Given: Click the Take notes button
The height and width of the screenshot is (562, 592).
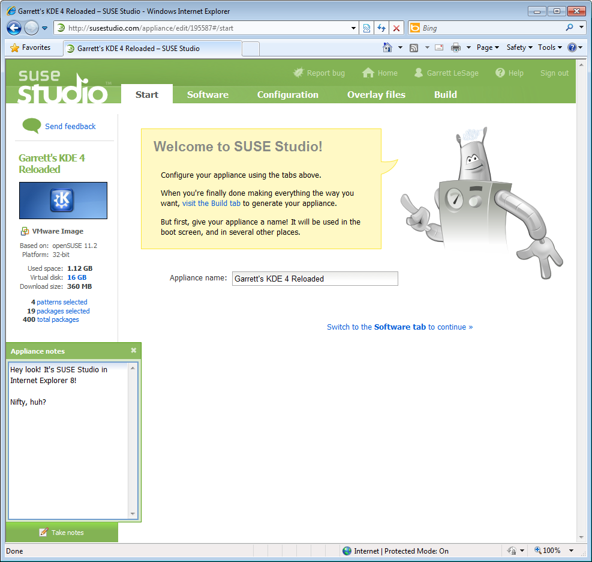Looking at the screenshot, I should click(x=62, y=532).
